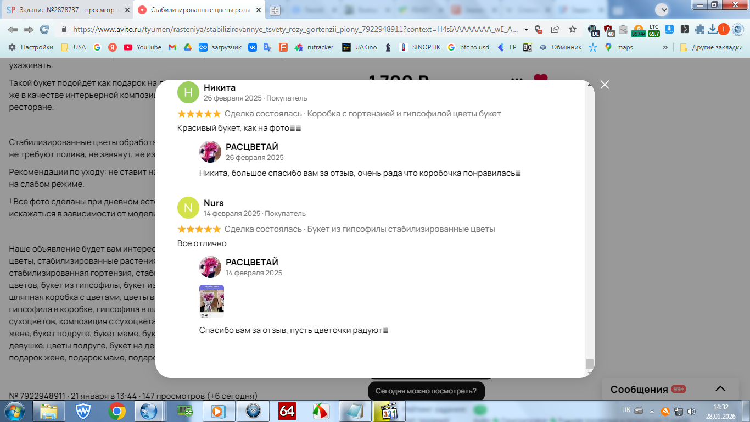Open the File Explorer taskbar icon
The width and height of the screenshot is (750, 422).
click(49, 411)
